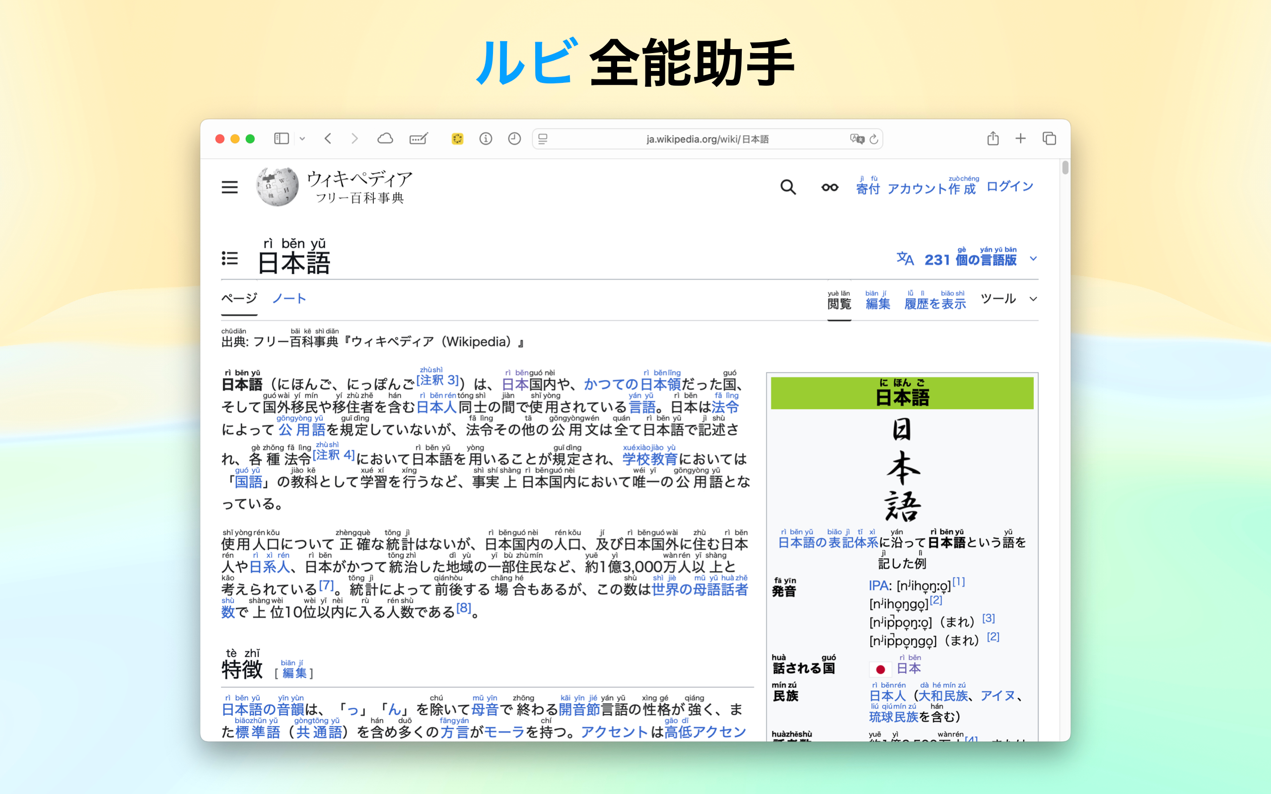Open footnote reference [7]

tap(326, 585)
